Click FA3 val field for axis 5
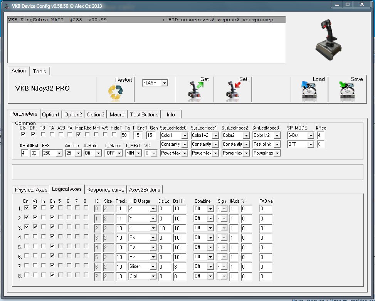 click(266, 247)
